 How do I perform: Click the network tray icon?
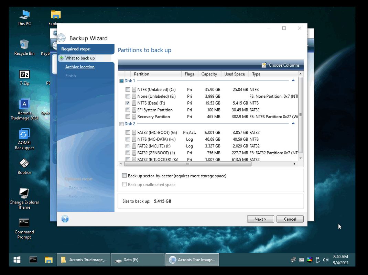[293, 260]
